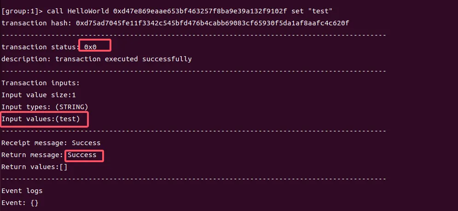This screenshot has width=458, height=211.
Task: Click the highlighted "Input values:(test)" line
Action: (x=44, y=119)
